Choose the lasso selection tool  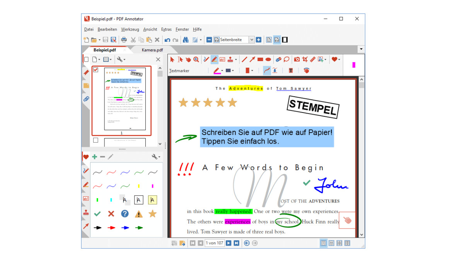(x=287, y=60)
